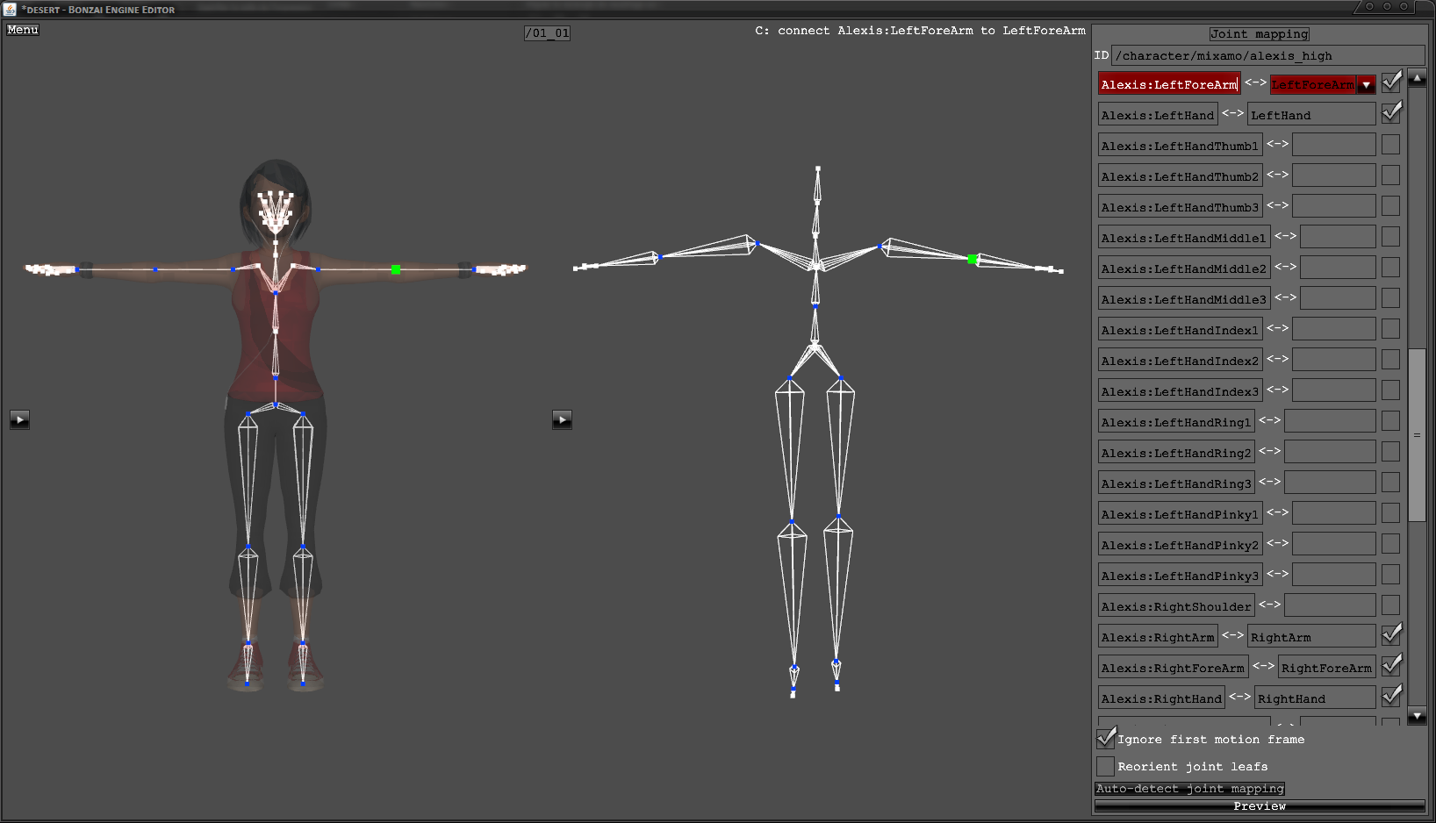
Task: Click the play arrow beside the skeleton viewport
Action: point(562,419)
